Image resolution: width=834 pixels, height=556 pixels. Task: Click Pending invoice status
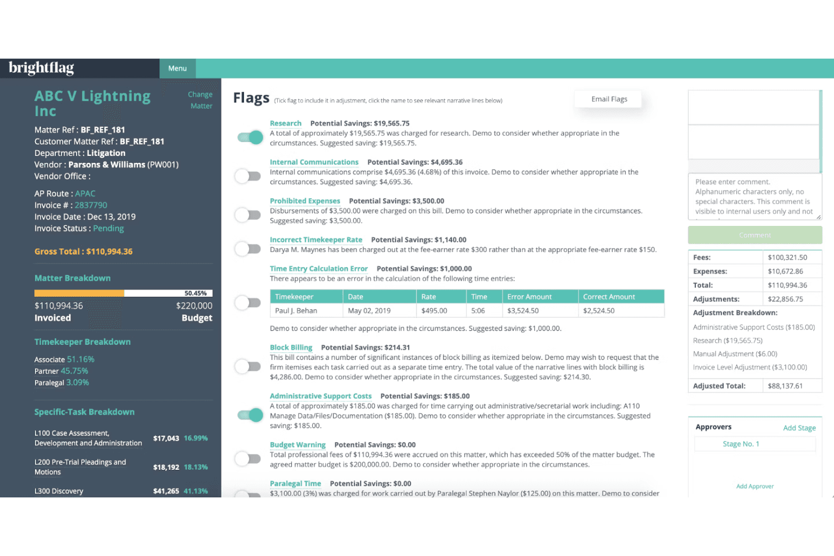[x=108, y=229]
